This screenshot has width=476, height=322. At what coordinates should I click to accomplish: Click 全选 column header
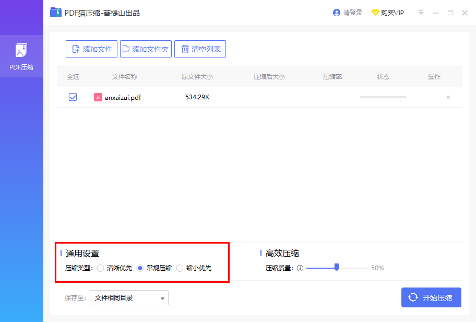(73, 77)
